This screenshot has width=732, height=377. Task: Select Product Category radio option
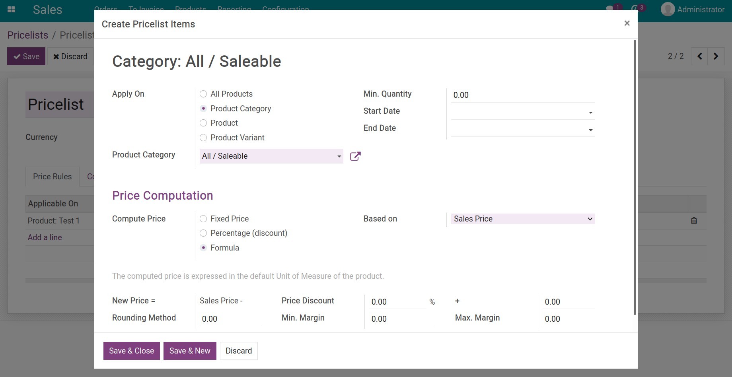[203, 109]
